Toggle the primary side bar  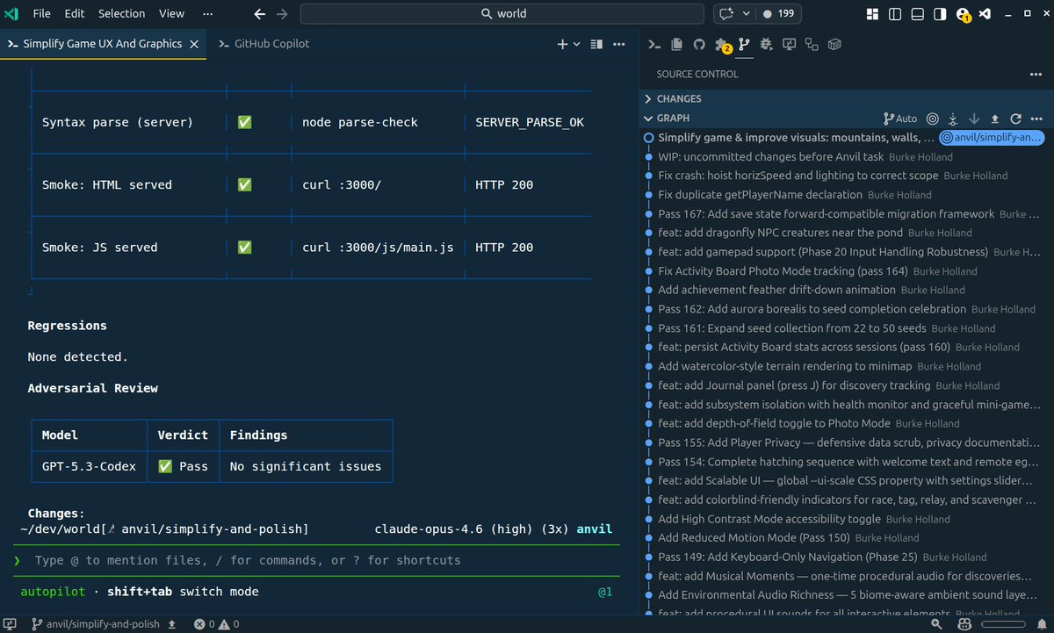click(x=895, y=13)
